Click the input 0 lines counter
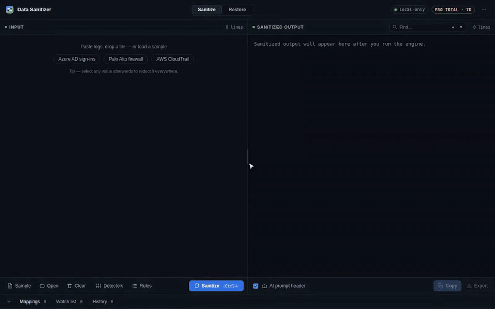The width and height of the screenshot is (495, 309). (234, 27)
